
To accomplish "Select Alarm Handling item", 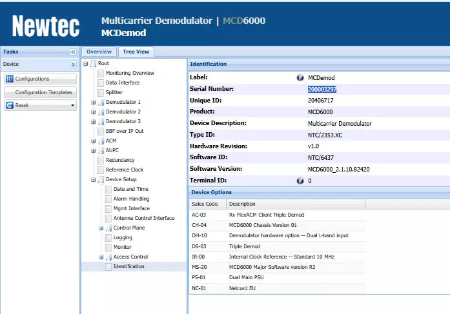I will [131, 199].
